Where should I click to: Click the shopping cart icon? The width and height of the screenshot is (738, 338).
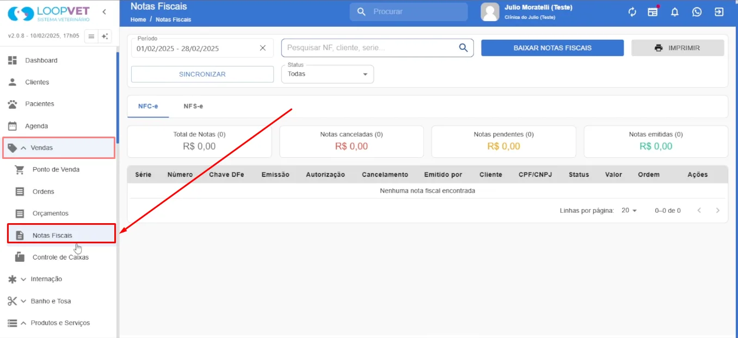(20, 170)
